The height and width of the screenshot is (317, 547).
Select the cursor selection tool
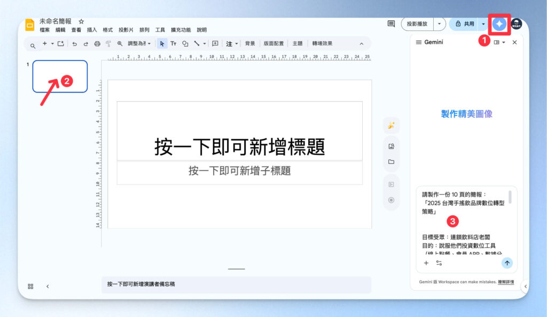click(162, 43)
